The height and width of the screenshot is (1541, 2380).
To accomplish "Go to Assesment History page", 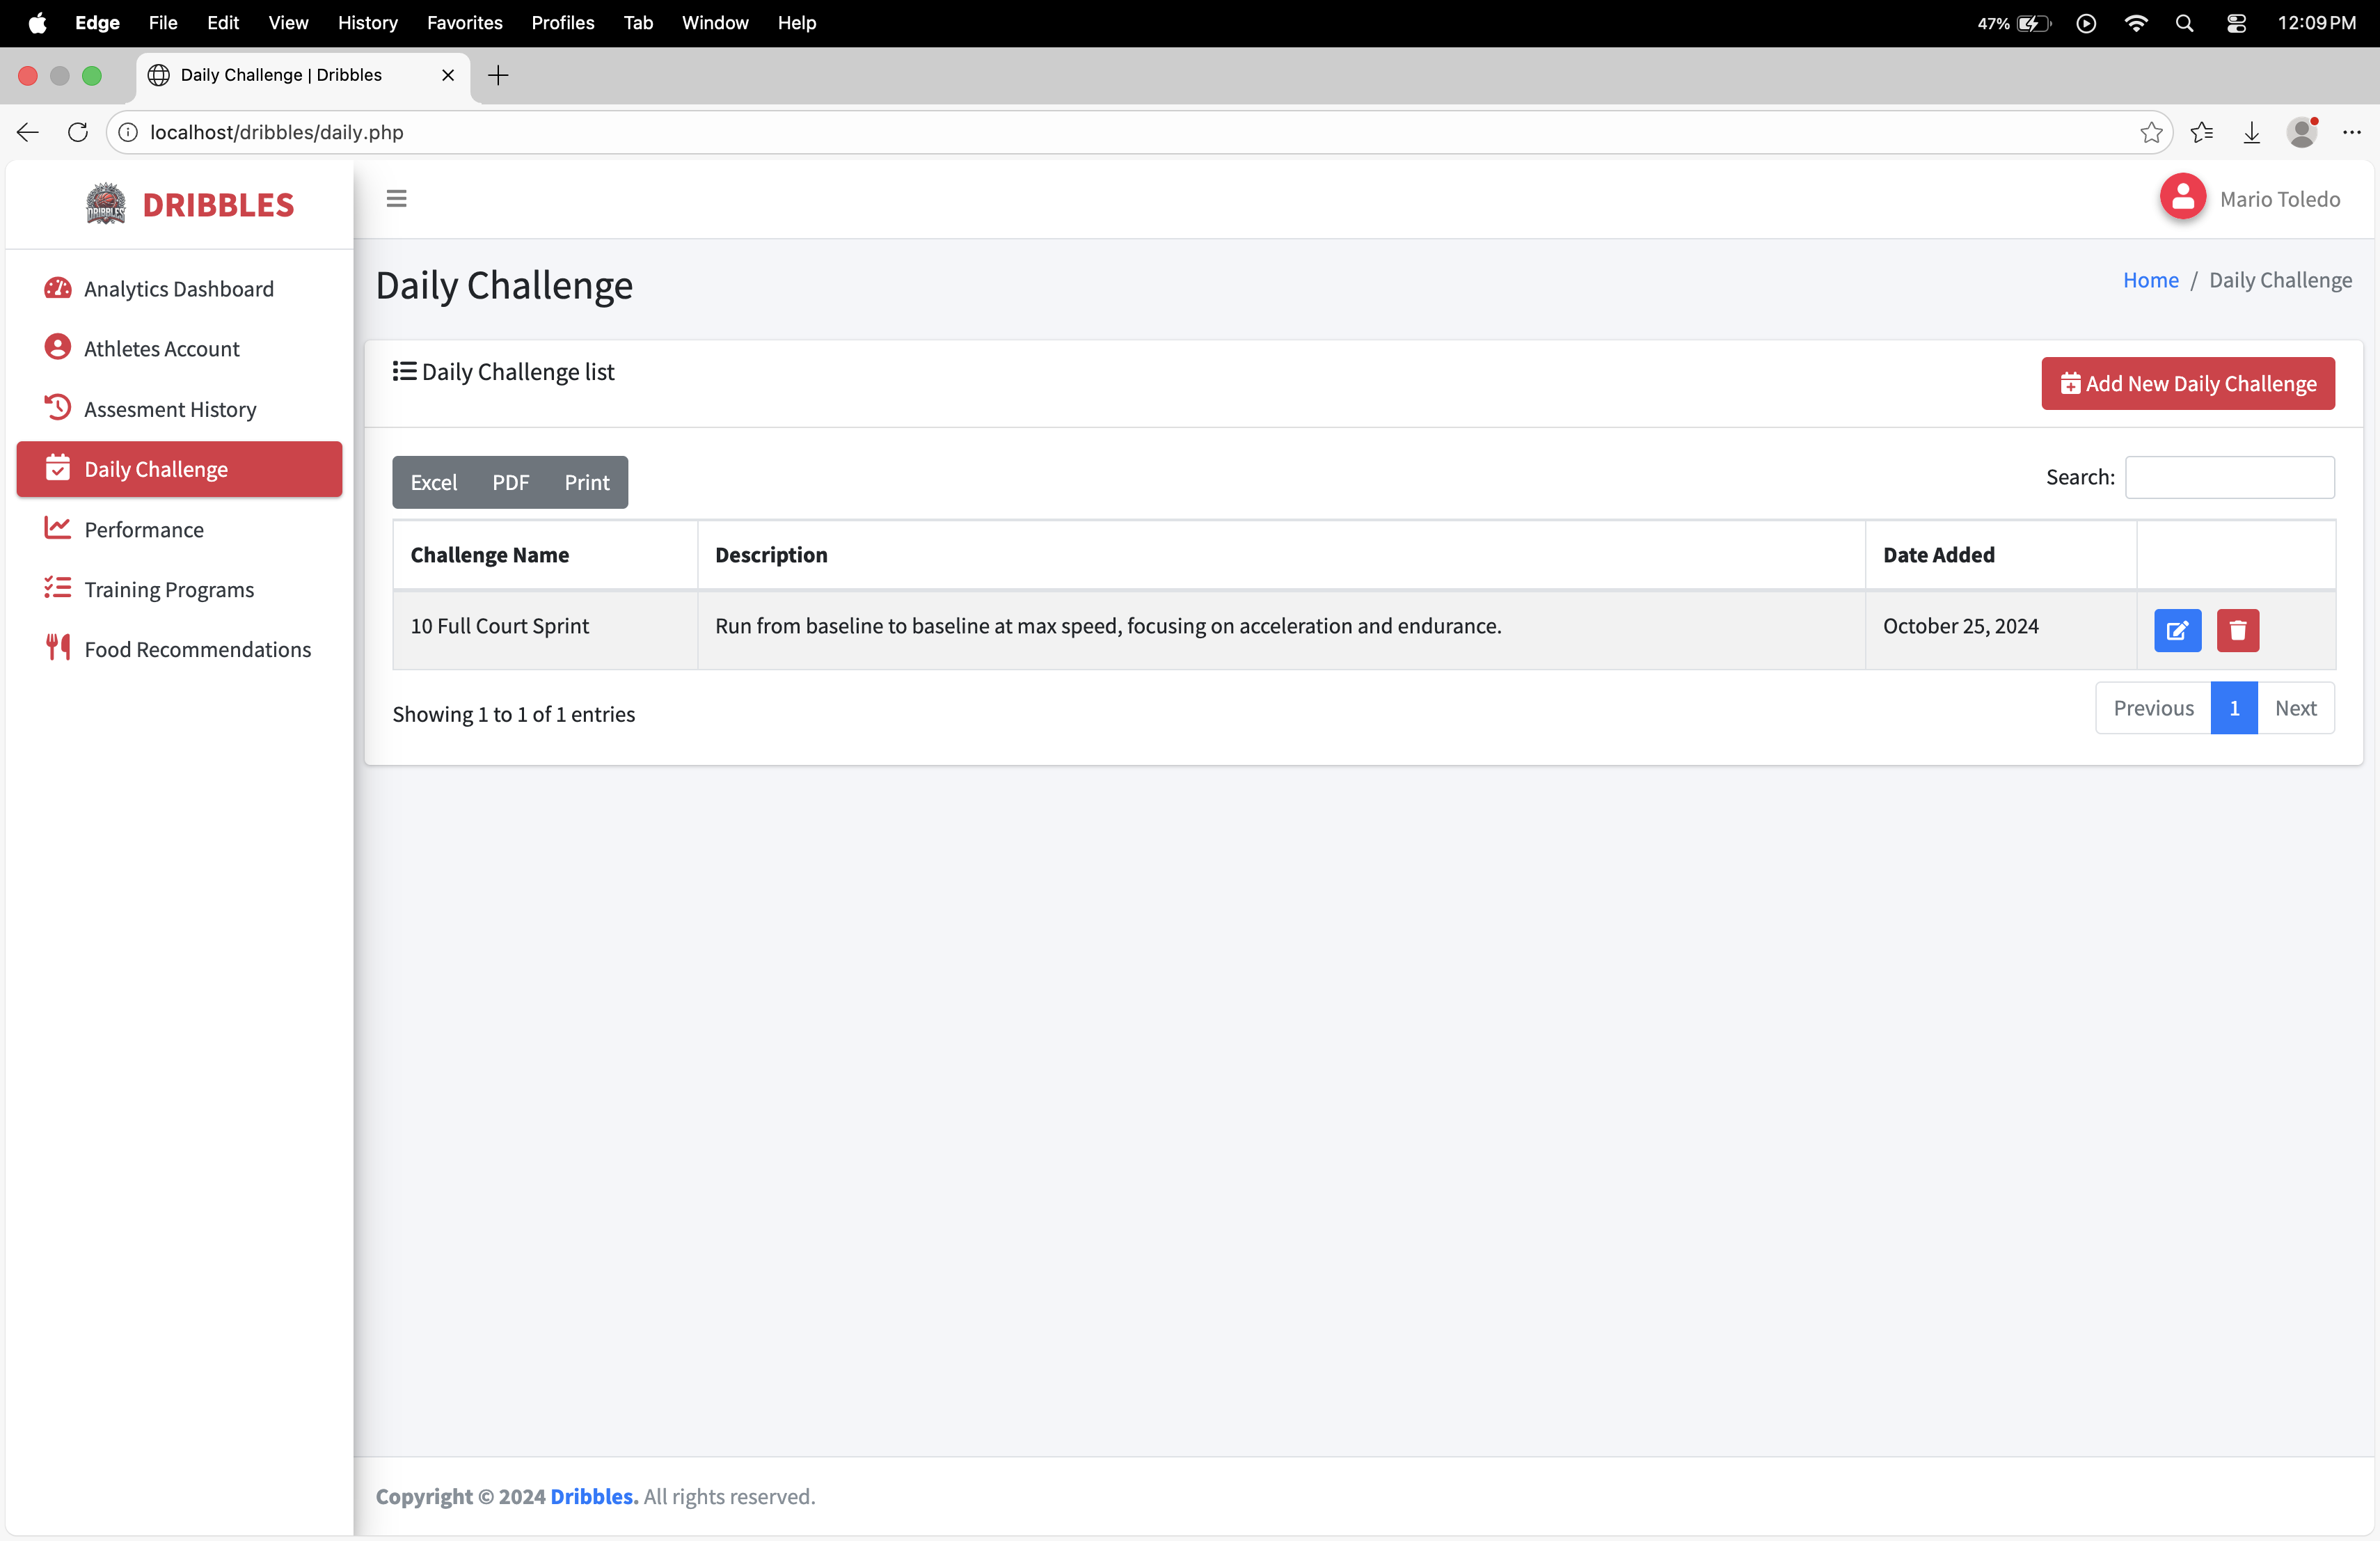I will [170, 409].
